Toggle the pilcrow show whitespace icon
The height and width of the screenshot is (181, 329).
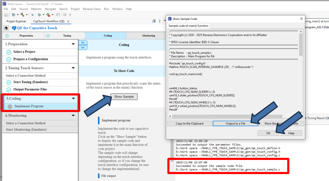(70, 15)
